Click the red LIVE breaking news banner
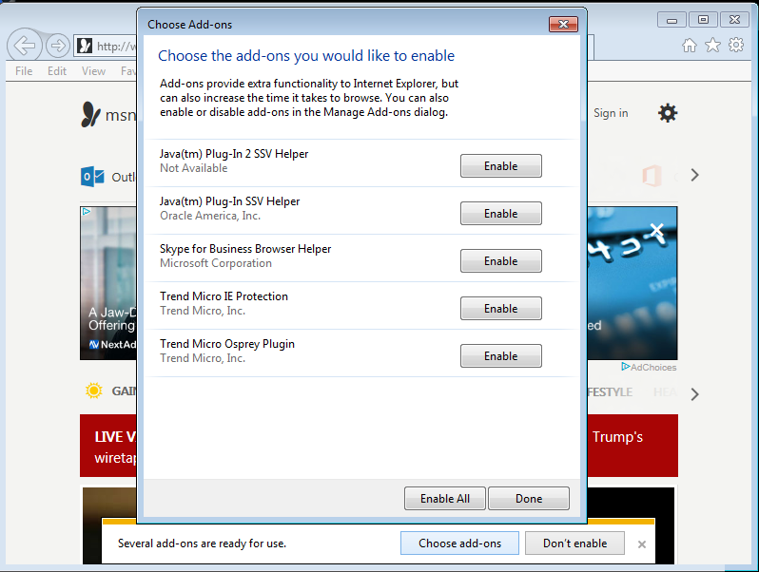Image resolution: width=759 pixels, height=572 pixels. 108,446
